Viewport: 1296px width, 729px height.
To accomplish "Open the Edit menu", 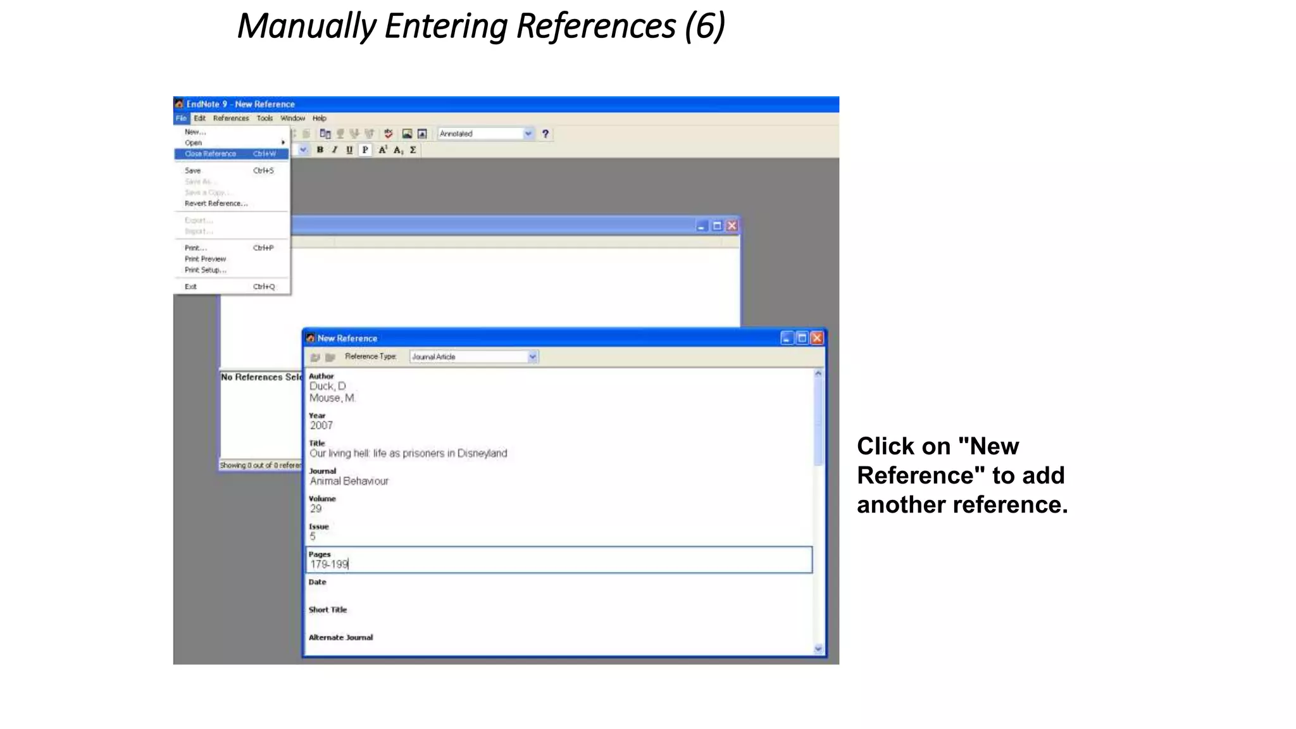I will 199,118.
